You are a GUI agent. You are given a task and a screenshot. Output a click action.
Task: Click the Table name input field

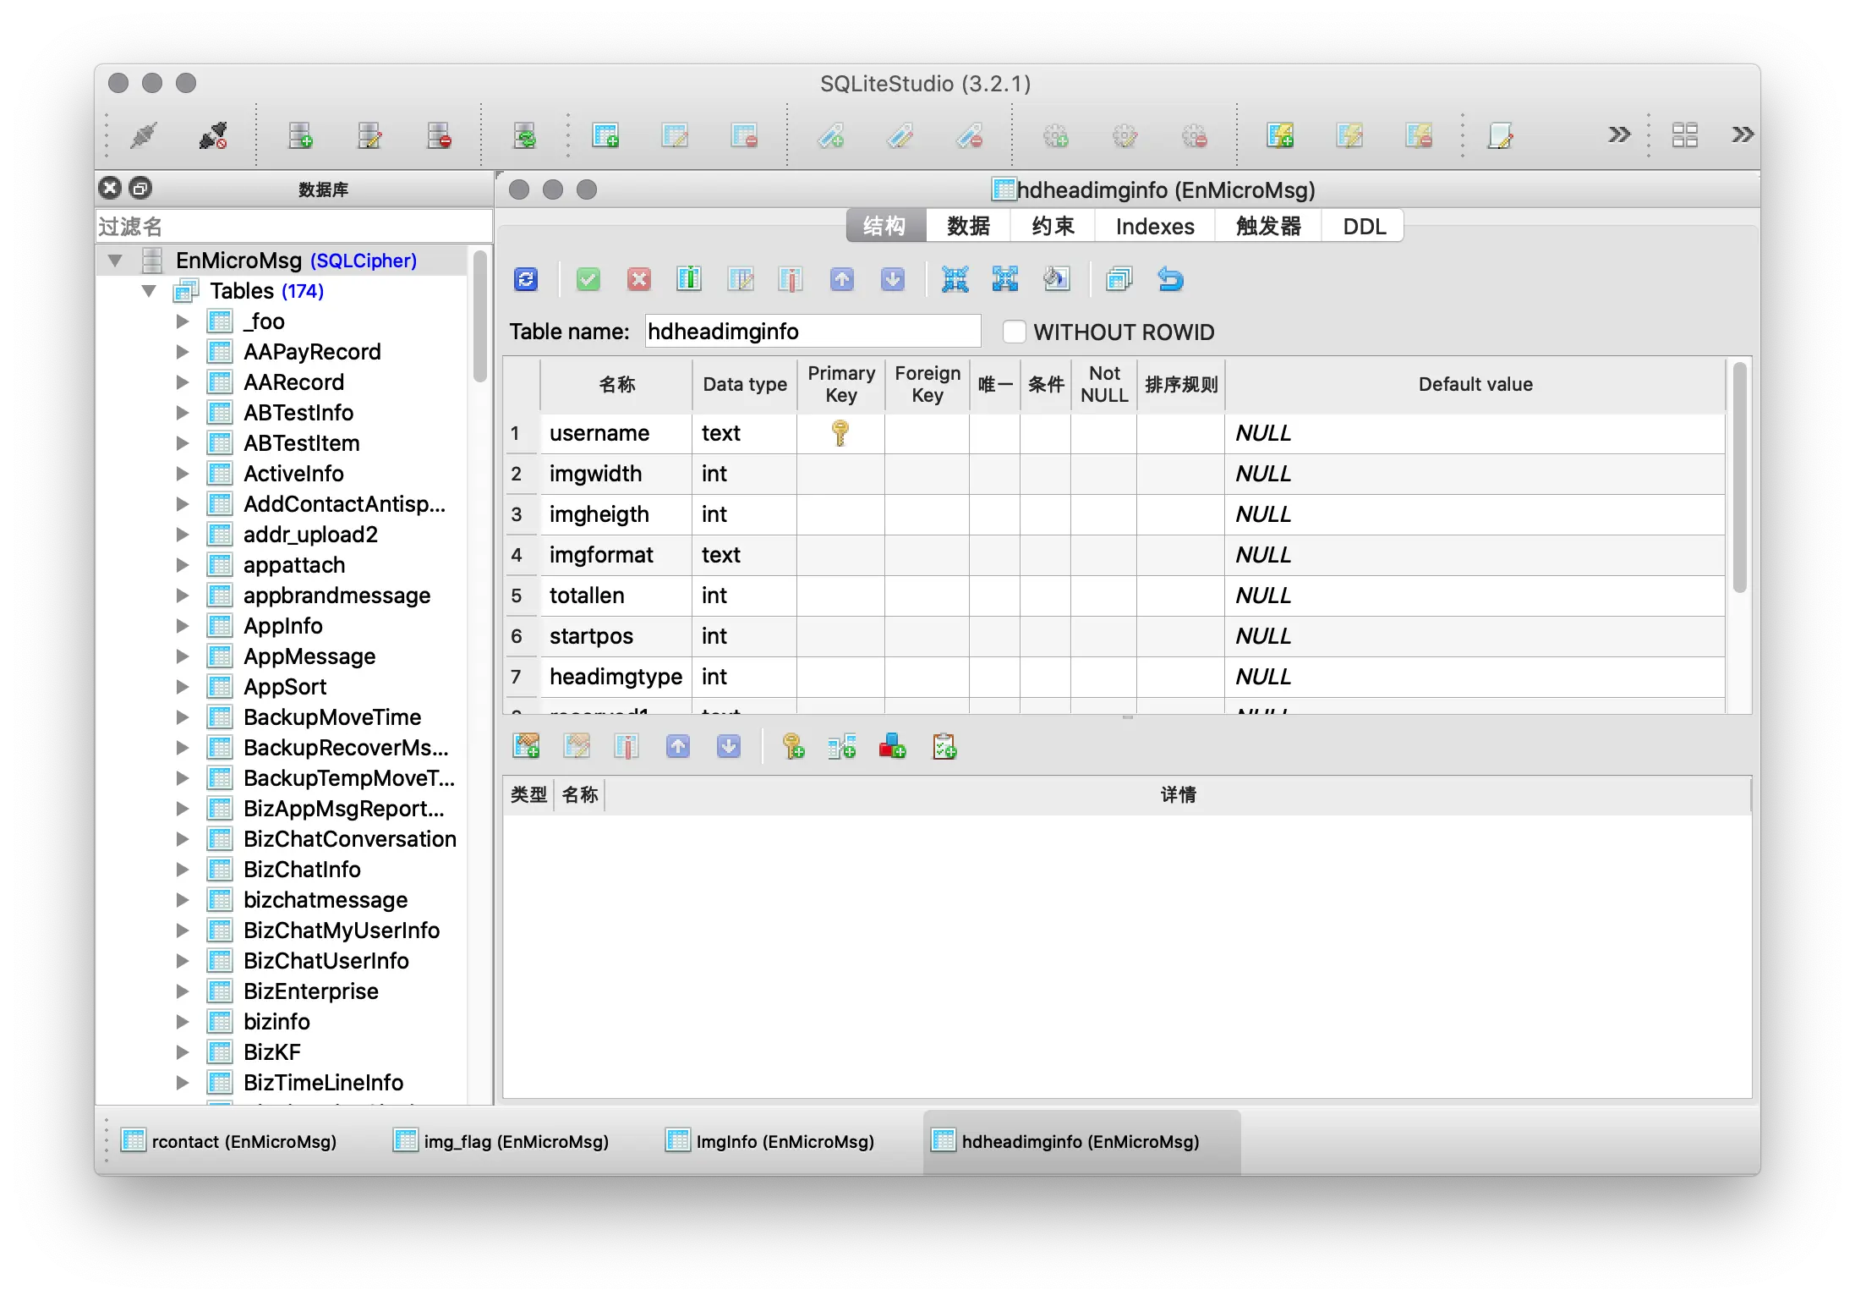812,332
